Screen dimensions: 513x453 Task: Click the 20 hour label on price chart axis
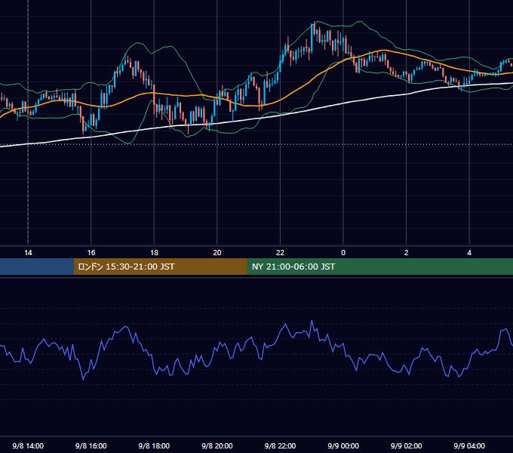point(217,253)
